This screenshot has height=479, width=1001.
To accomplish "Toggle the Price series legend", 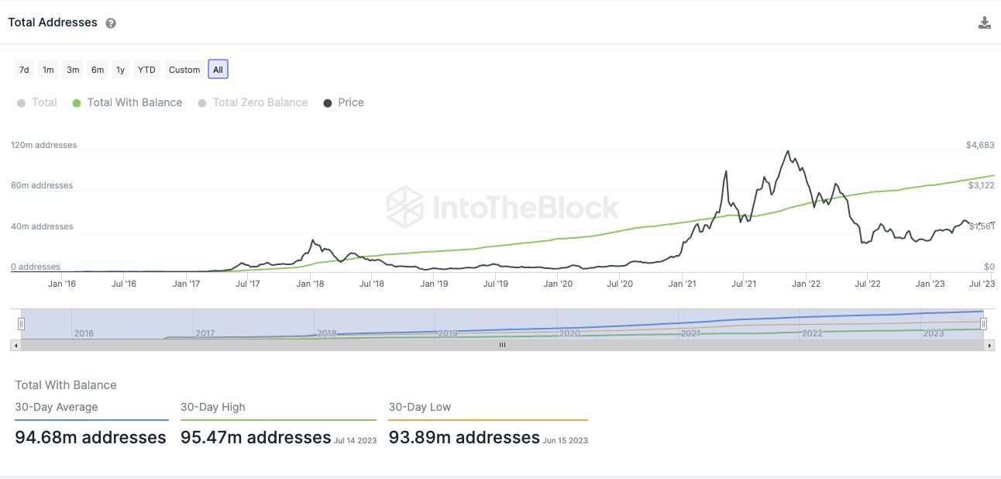I will click(x=343, y=102).
